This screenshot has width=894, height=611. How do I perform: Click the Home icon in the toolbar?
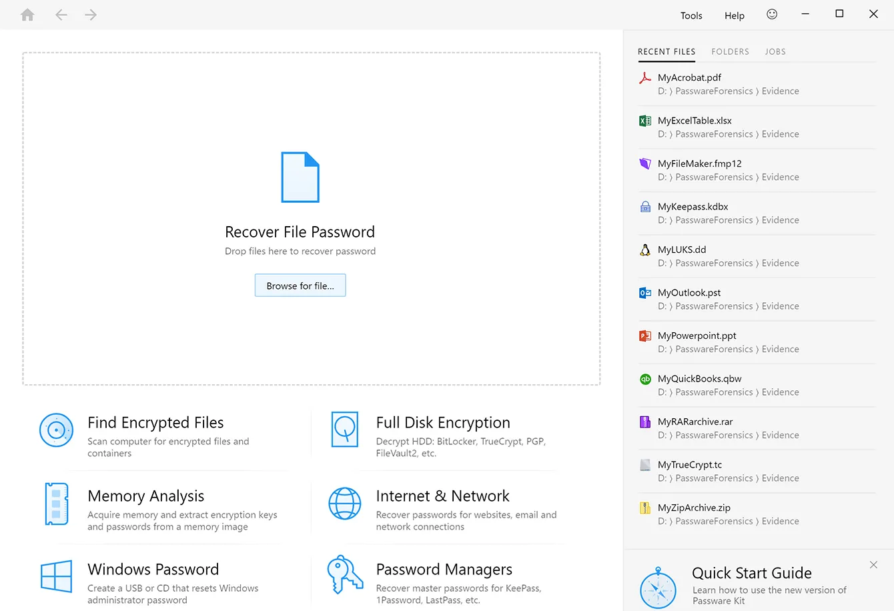tap(27, 15)
